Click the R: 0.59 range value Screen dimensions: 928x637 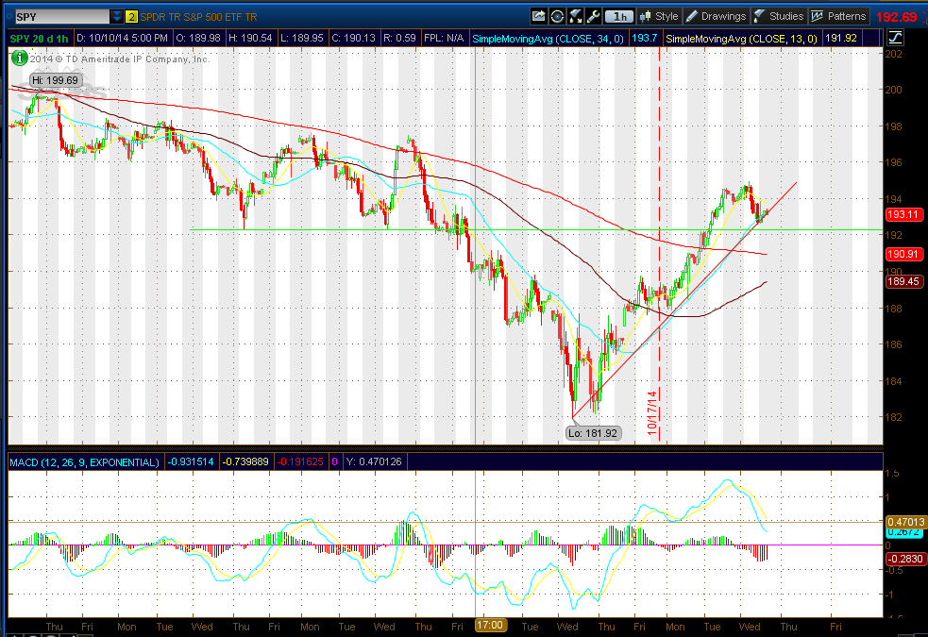coord(399,39)
